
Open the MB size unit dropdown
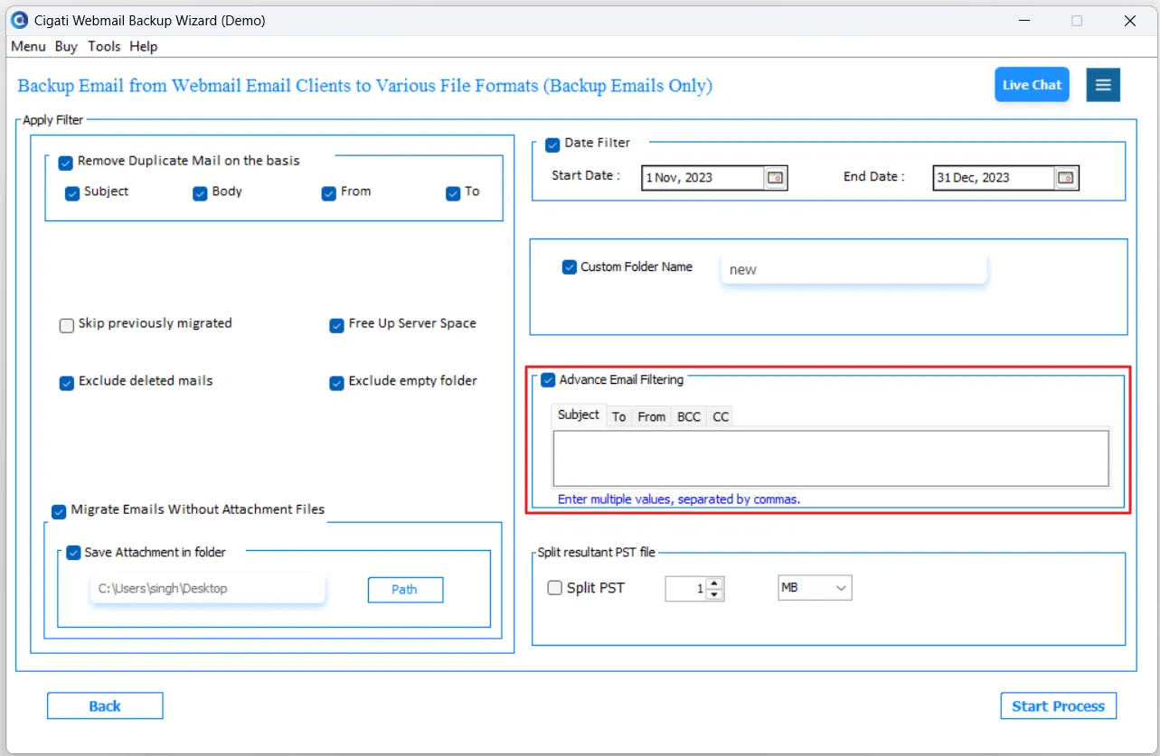tap(815, 588)
